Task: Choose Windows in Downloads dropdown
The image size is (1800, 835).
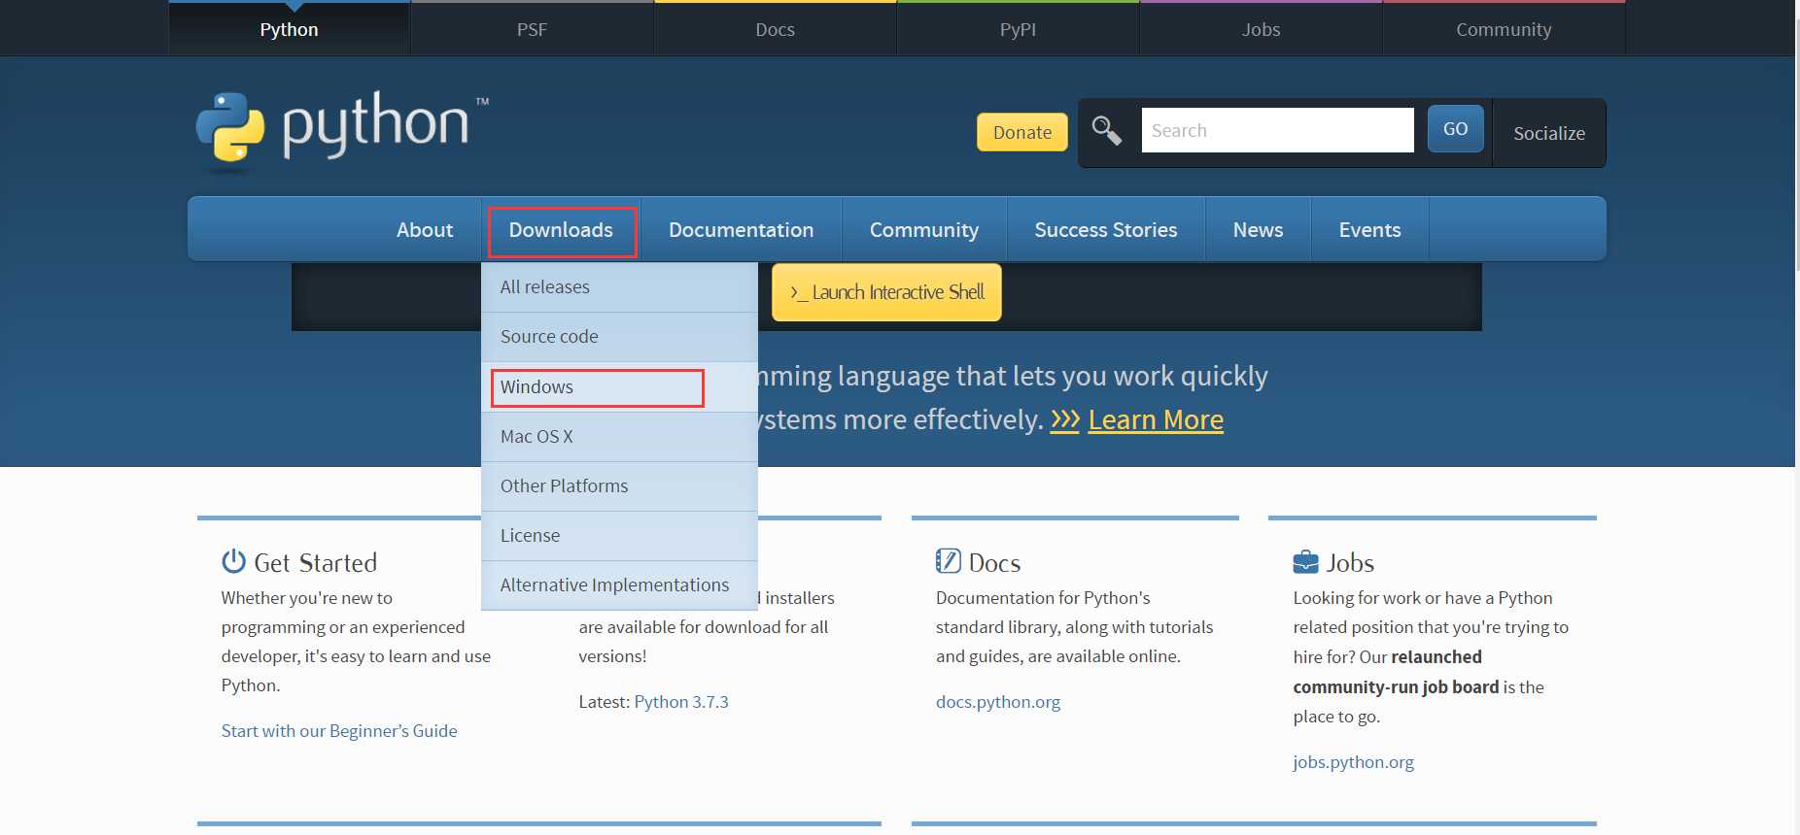Action: click(619, 387)
